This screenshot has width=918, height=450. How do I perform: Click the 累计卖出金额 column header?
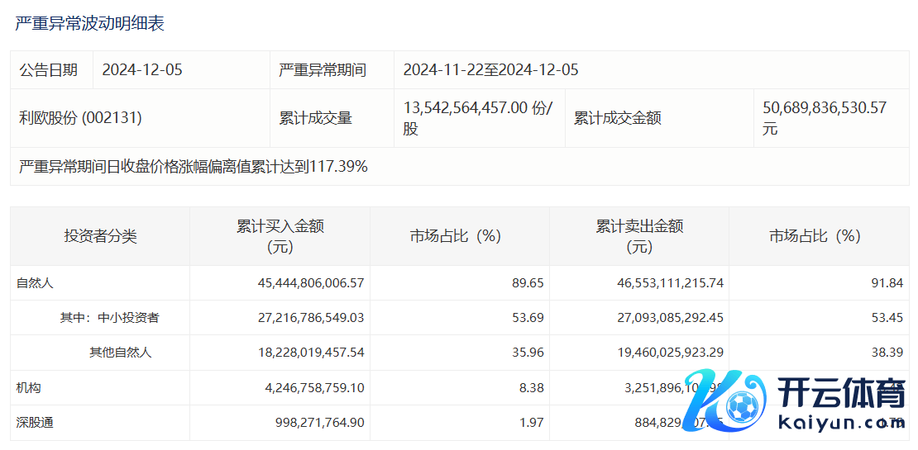point(638,236)
